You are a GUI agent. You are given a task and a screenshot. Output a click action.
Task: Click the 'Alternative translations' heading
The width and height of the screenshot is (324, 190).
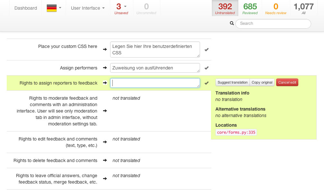240,109
